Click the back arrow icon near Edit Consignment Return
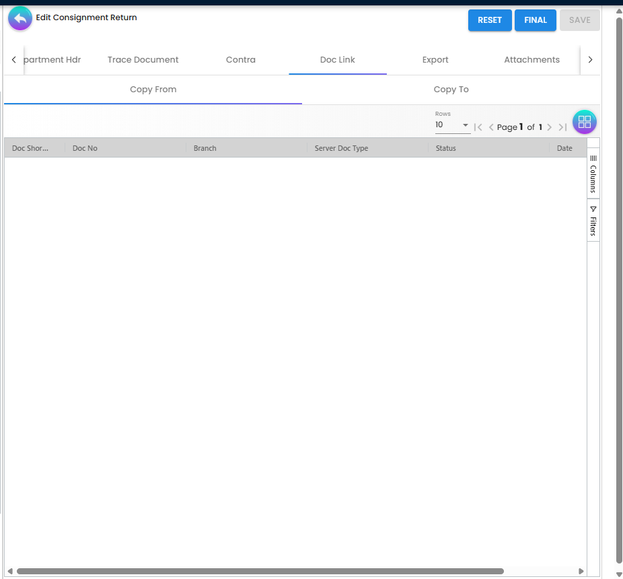 [x=20, y=18]
